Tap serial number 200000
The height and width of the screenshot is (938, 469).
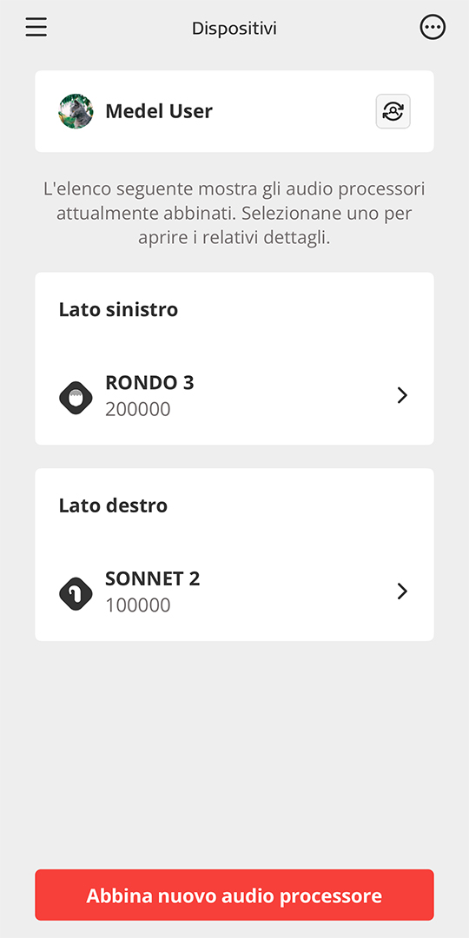(137, 409)
